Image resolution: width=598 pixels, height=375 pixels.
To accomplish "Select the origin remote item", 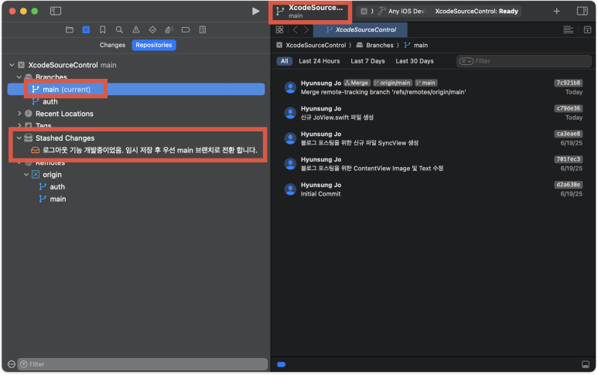I will [52, 175].
